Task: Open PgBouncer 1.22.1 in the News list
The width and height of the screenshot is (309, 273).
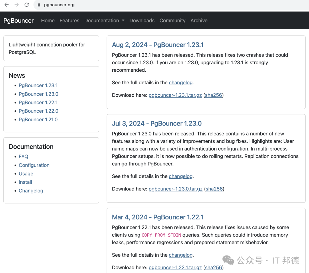Action: tap(38, 103)
